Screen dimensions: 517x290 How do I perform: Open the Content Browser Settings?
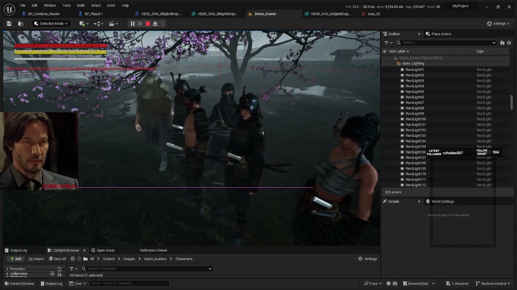point(368,259)
